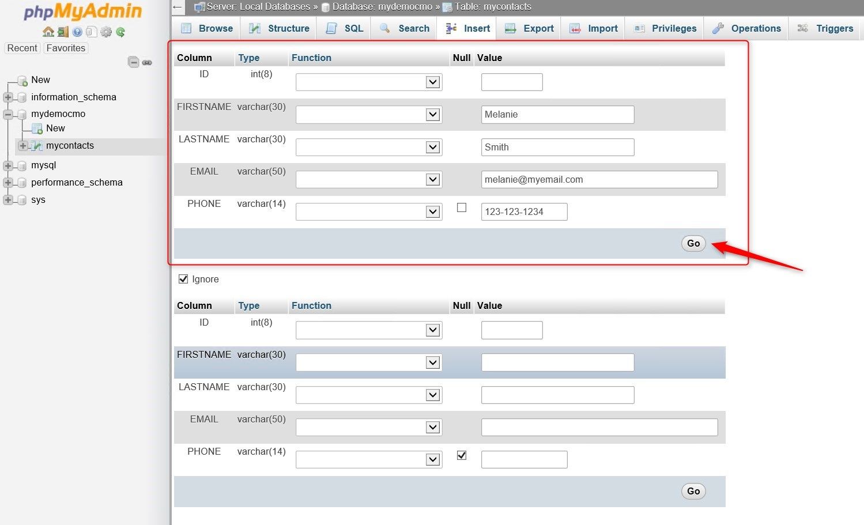Uncheck Null for PHONE in the second form
Viewport: 864px width, 525px height.
click(461, 455)
